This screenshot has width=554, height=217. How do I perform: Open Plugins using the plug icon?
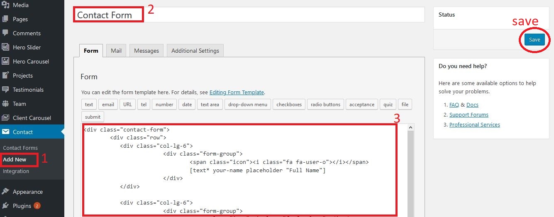6,206
